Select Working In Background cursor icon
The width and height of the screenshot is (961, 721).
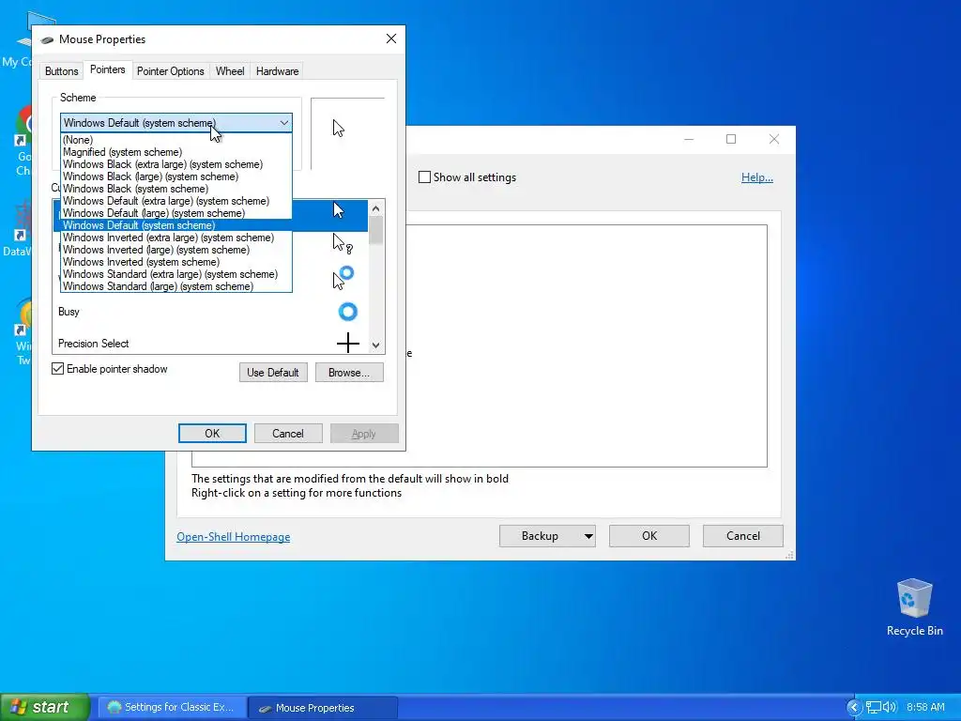tap(343, 278)
